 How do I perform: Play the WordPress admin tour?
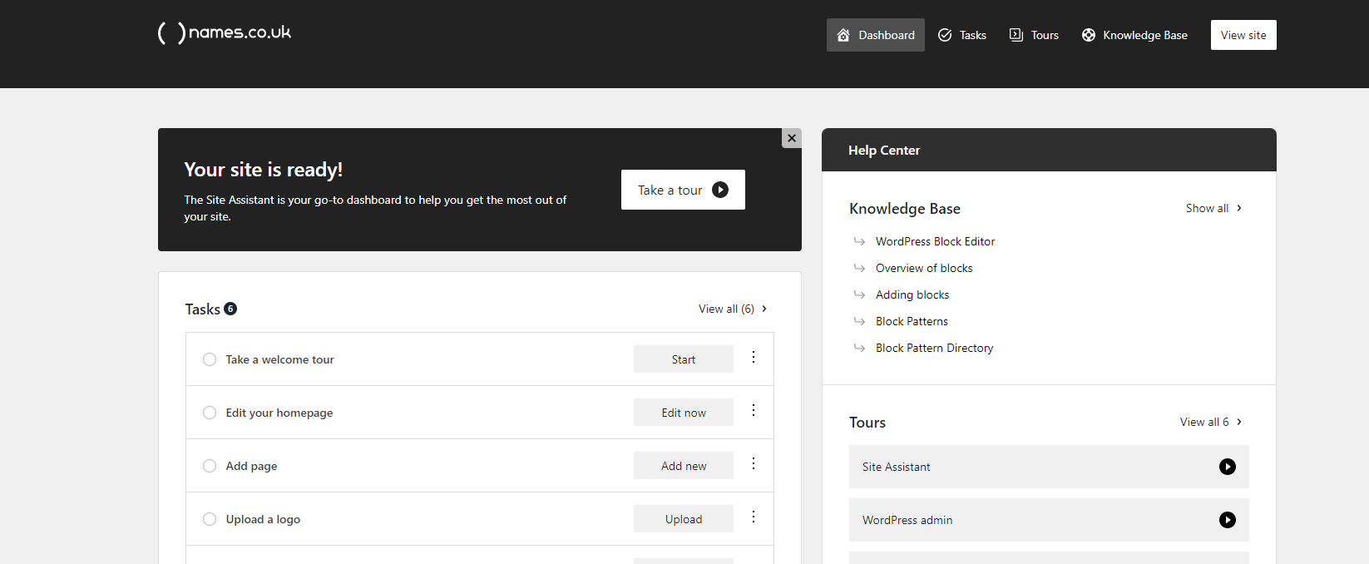click(1227, 520)
